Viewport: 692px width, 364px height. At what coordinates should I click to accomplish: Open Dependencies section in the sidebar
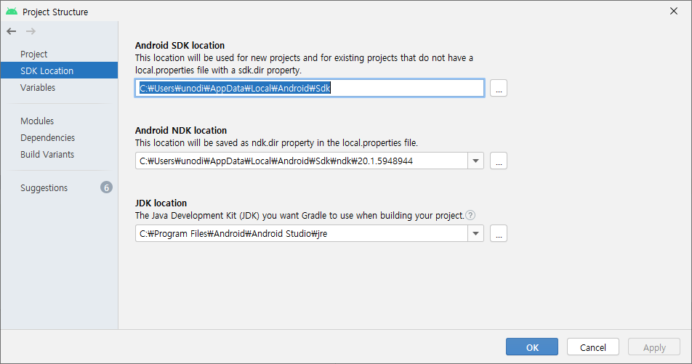pos(59,137)
